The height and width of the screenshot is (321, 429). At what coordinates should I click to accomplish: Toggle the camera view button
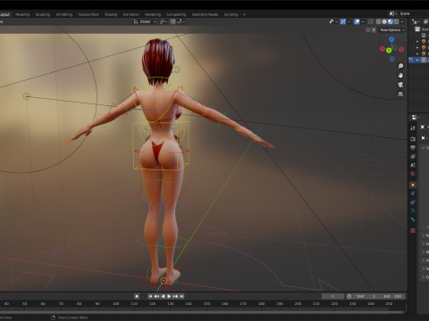point(400,85)
